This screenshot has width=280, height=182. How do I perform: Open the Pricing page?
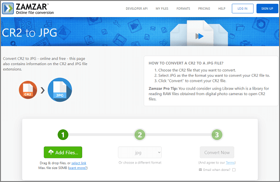click(204, 8)
